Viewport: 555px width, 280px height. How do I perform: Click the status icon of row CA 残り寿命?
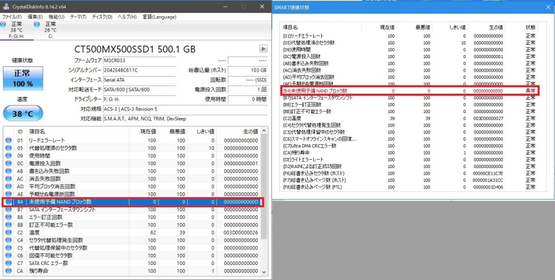[8, 271]
